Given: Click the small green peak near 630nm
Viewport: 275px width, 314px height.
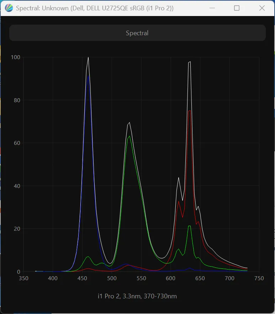Looking at the screenshot, I should click(189, 226).
